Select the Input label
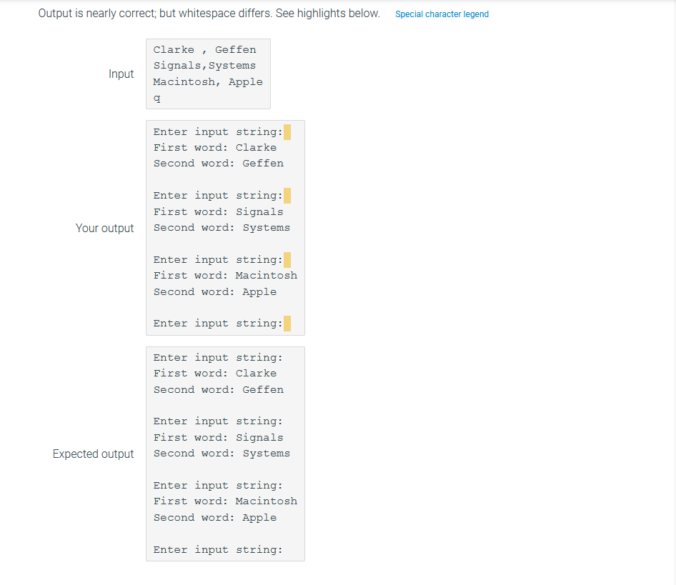The width and height of the screenshot is (676, 585). (x=121, y=74)
